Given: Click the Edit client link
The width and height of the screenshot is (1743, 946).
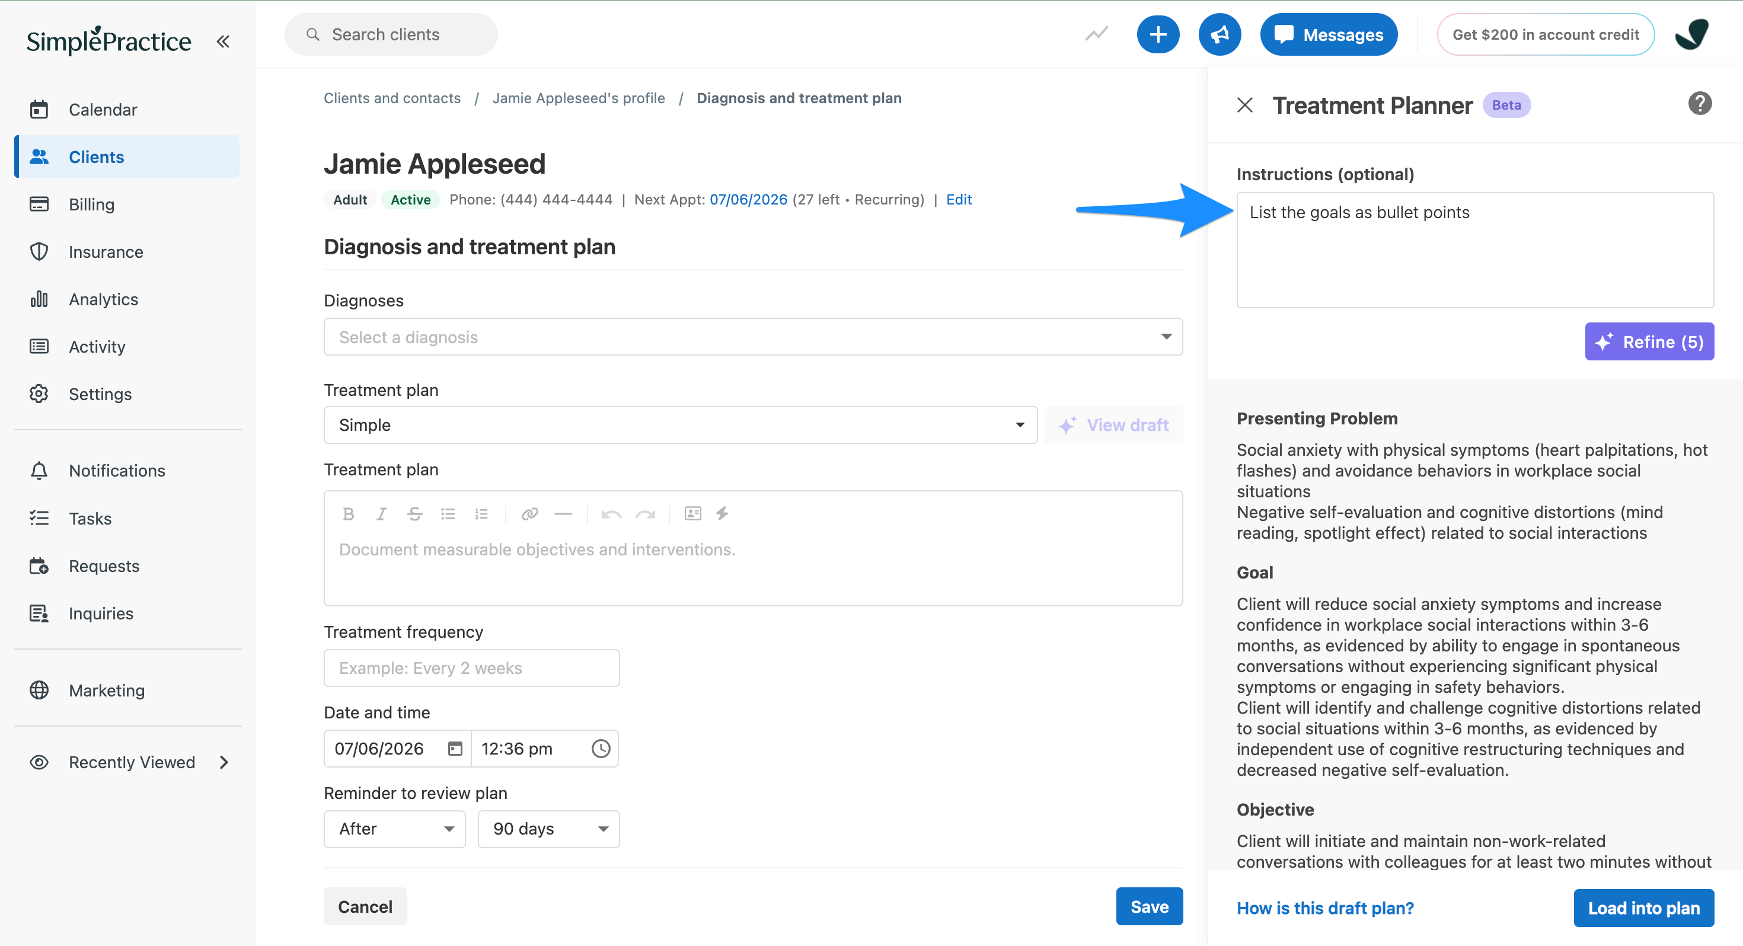Looking at the screenshot, I should click(959, 200).
